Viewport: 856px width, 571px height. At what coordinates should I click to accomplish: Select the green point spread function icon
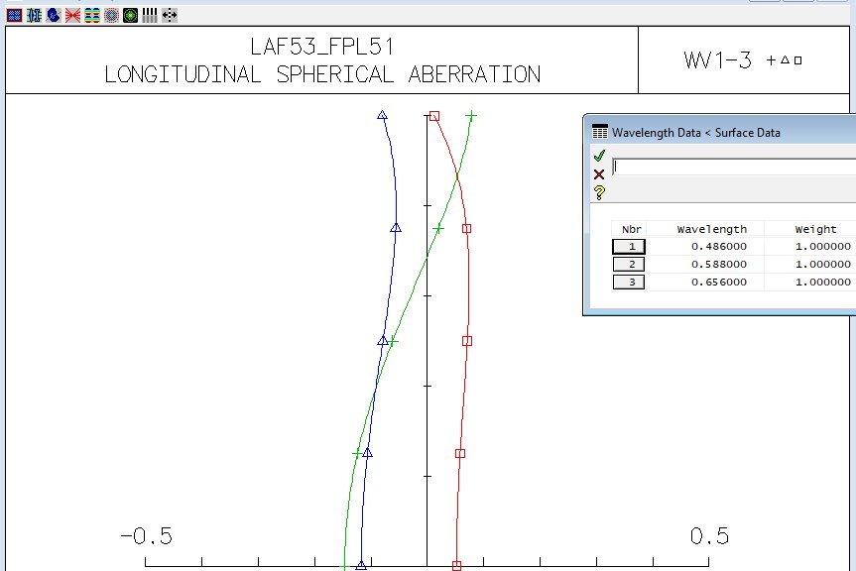[131, 15]
